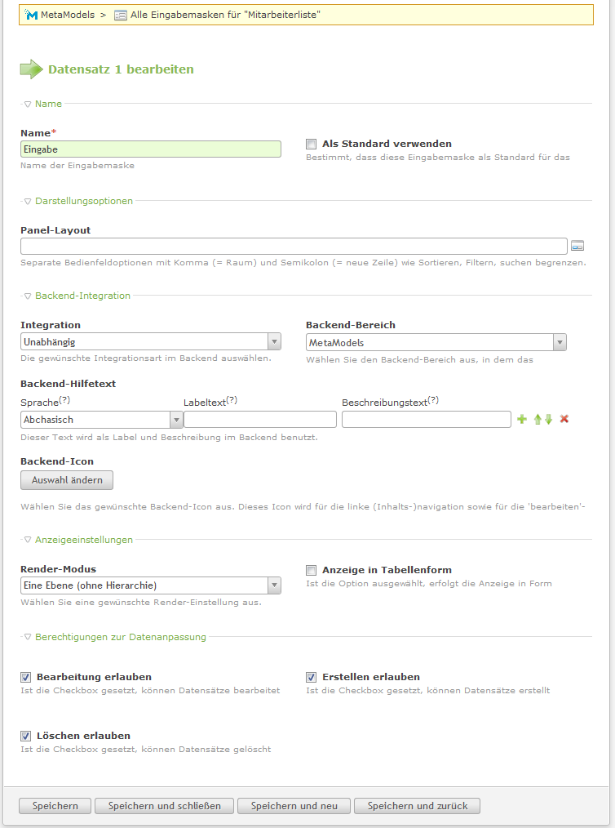Click into the Labeltext input field

pyautogui.click(x=260, y=419)
